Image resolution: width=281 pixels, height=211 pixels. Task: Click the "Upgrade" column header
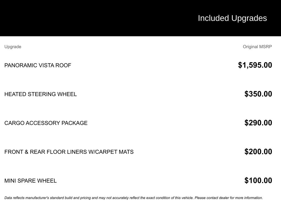tap(13, 47)
